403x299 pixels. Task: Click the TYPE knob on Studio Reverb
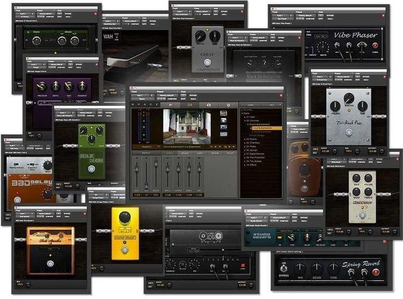[x=291, y=238]
